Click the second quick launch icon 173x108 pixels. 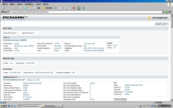pos(12,106)
